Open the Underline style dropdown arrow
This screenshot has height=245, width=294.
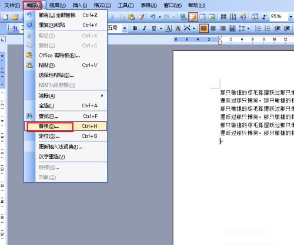coord(161,29)
